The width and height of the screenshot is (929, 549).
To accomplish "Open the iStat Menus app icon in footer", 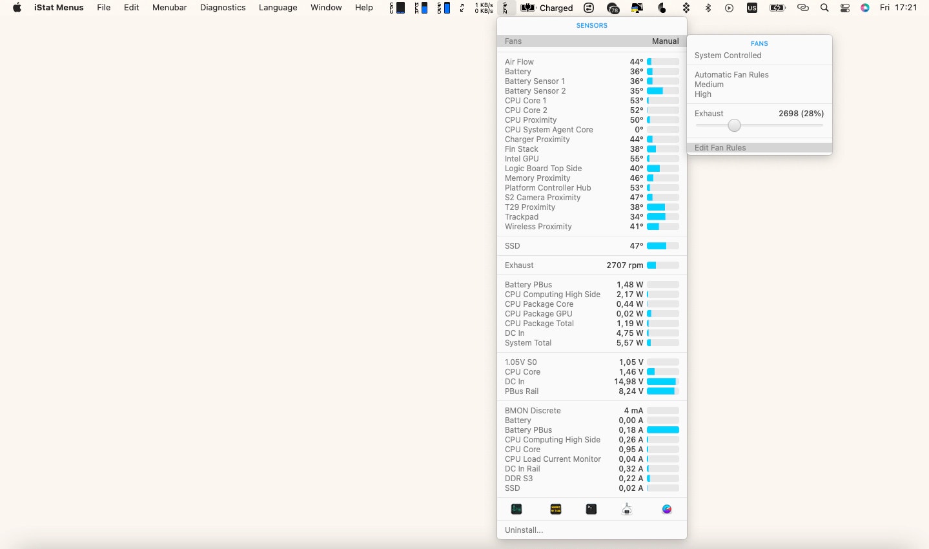I will pyautogui.click(x=667, y=509).
